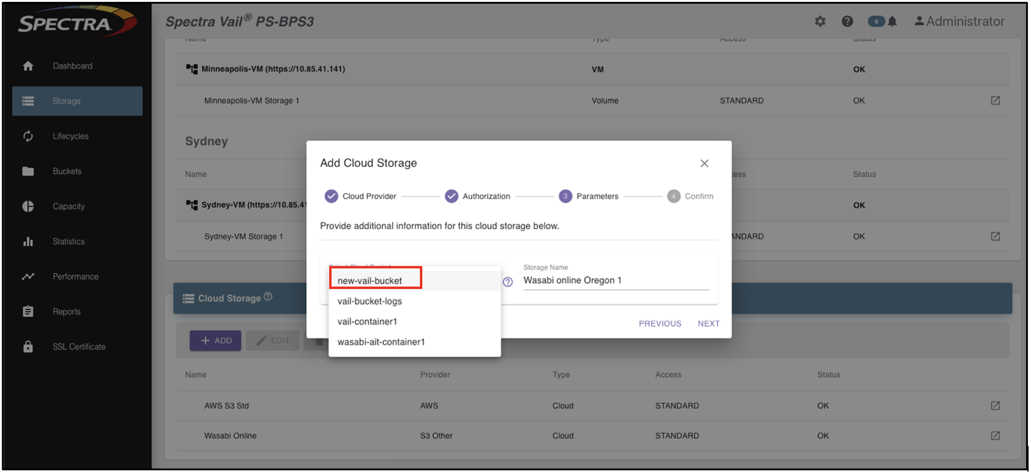Click Administrator account name

coord(966,21)
